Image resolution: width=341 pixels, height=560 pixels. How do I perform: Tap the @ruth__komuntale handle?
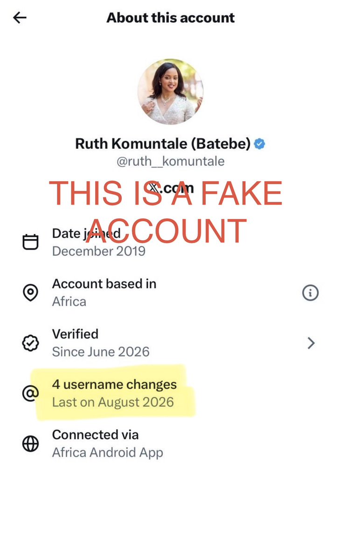(x=170, y=161)
